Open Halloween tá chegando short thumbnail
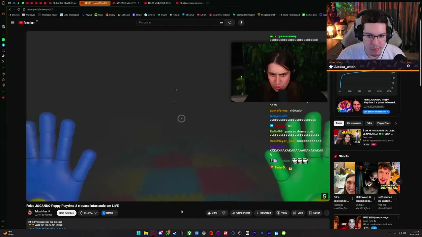The image size is (422, 237). [x=367, y=178]
